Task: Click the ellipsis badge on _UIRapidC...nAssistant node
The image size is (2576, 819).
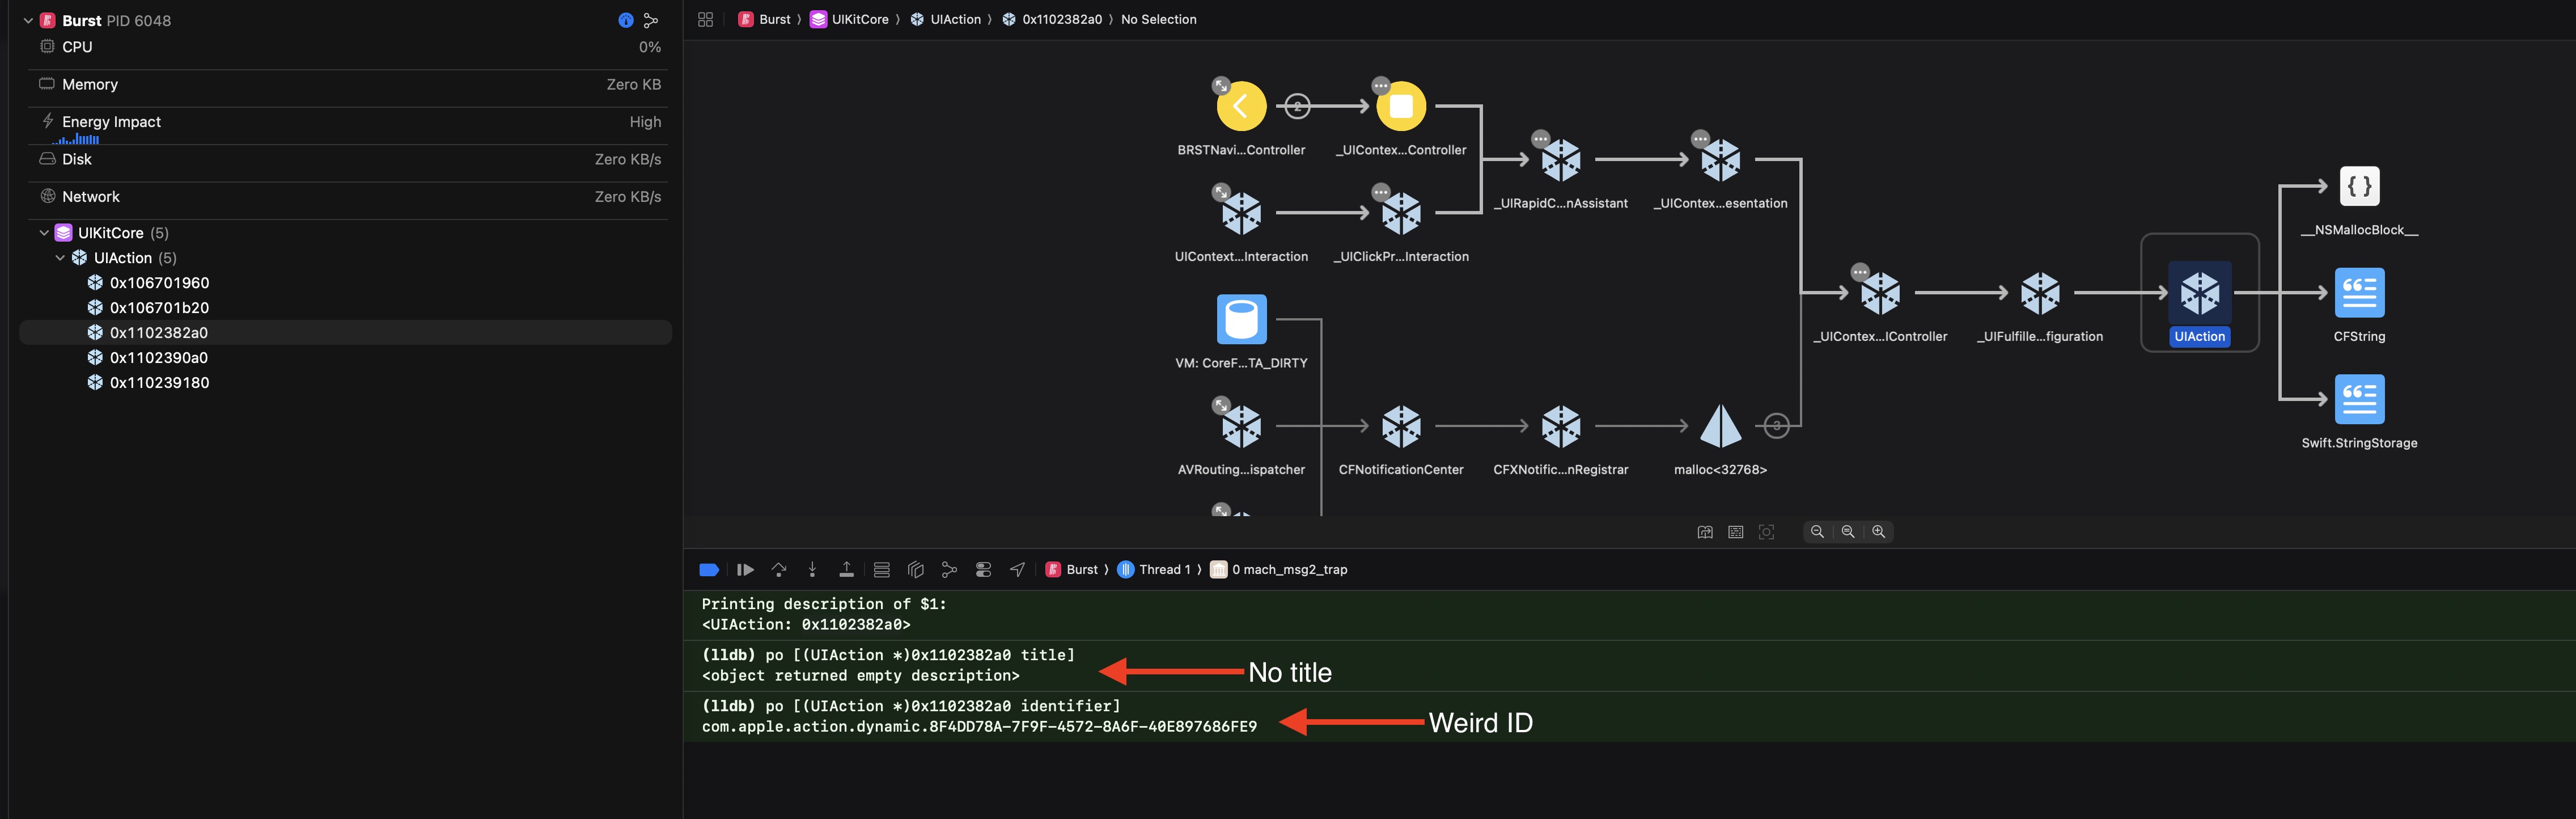Action: coord(1541,139)
